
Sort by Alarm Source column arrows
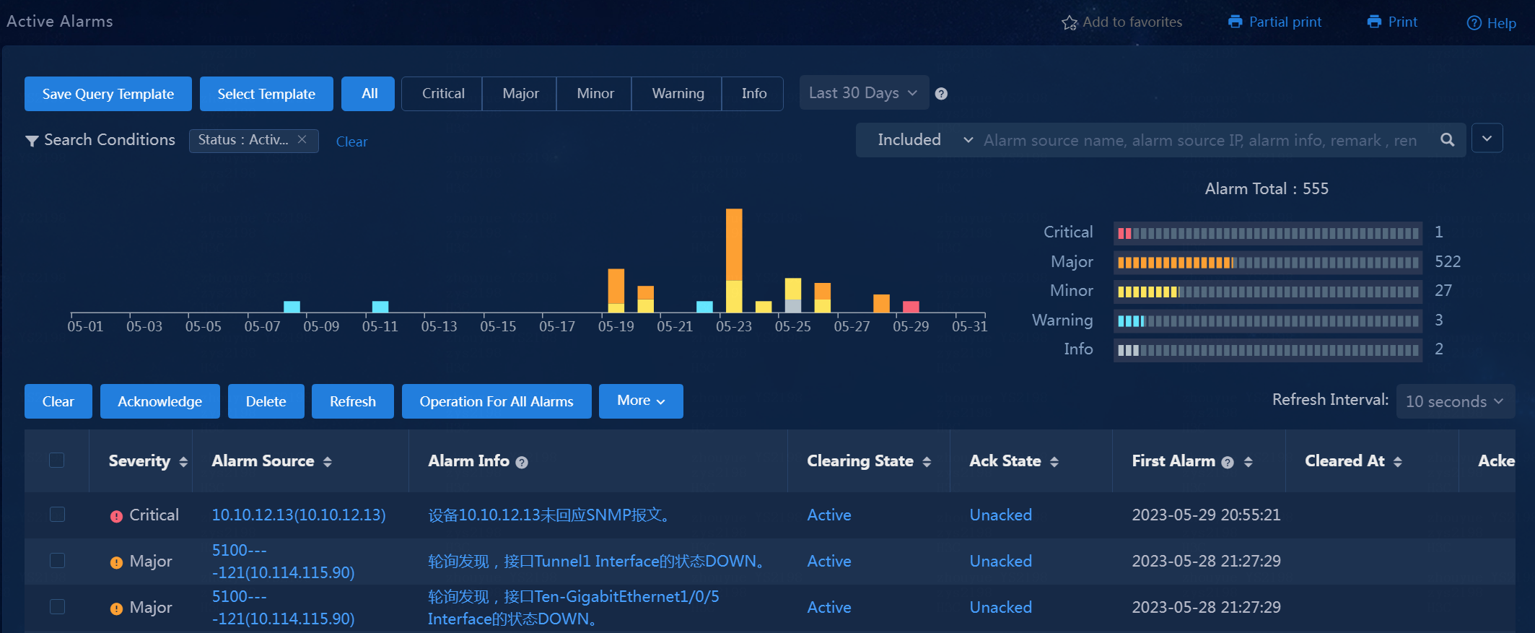[328, 462]
